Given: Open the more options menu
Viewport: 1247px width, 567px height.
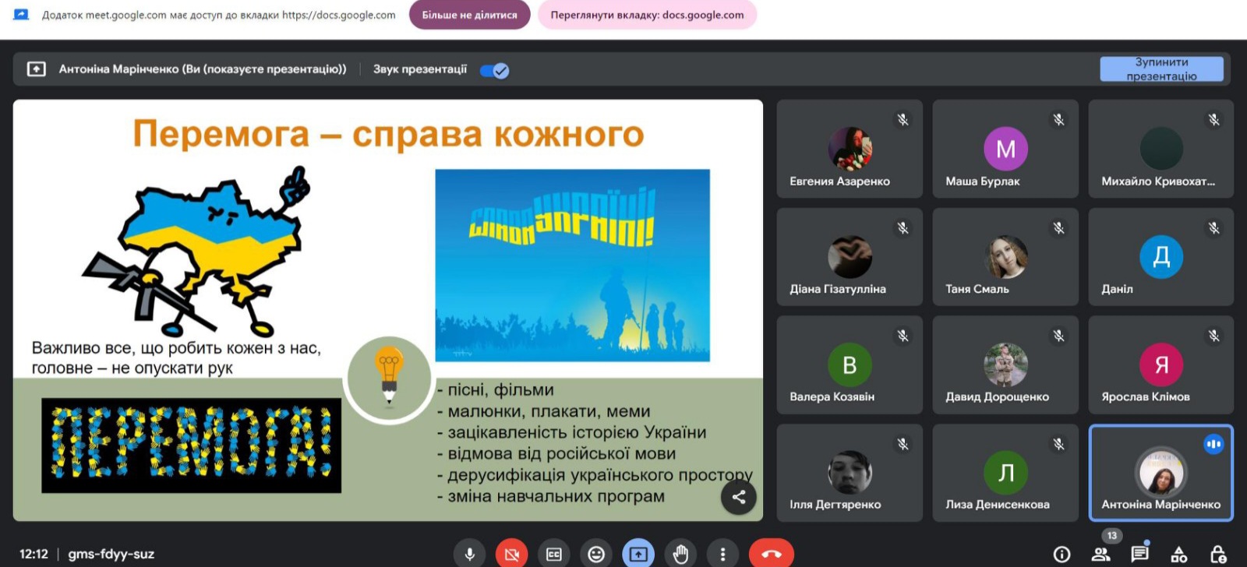Looking at the screenshot, I should [x=722, y=554].
